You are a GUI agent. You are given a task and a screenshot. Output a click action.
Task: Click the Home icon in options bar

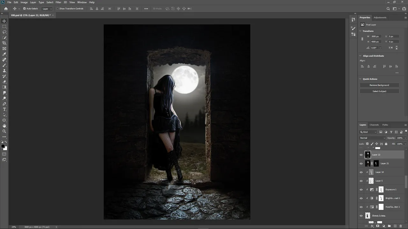tap(6, 9)
